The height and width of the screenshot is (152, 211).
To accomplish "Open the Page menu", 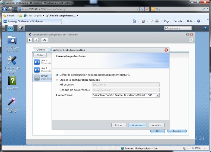I will tap(168, 21).
